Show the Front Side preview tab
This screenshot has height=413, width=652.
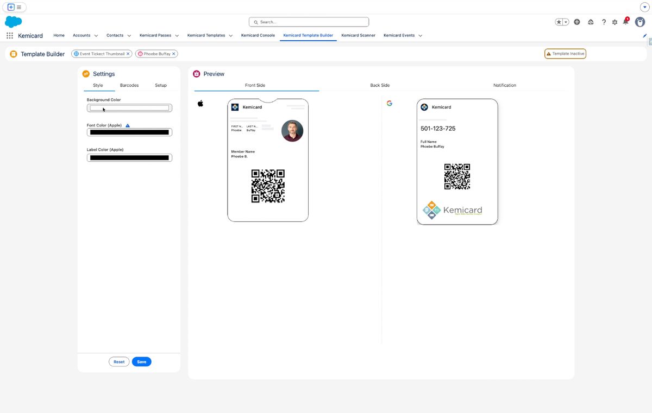pos(255,85)
